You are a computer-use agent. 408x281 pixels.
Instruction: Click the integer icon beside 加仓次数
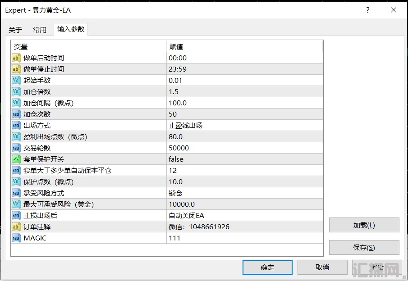16,114
